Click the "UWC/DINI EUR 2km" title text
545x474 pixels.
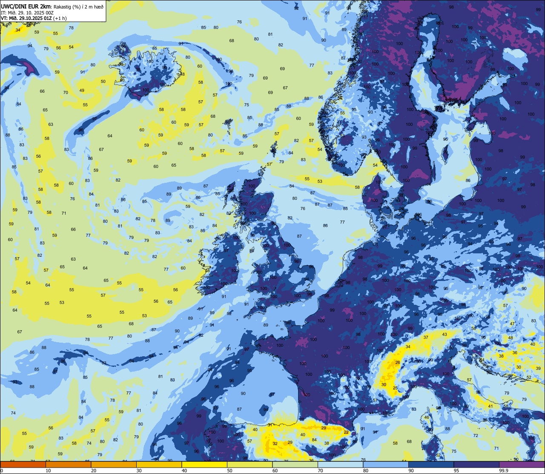coord(26,6)
